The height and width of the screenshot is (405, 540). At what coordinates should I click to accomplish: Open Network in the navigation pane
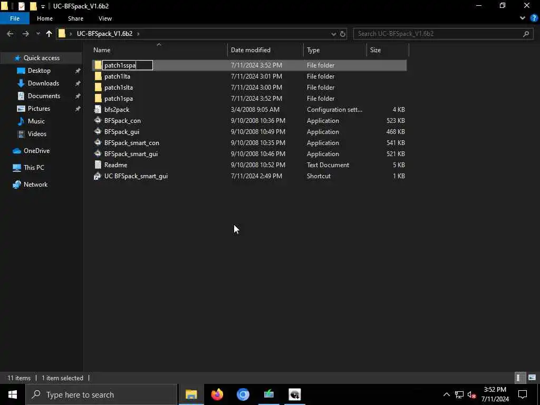pos(35,185)
